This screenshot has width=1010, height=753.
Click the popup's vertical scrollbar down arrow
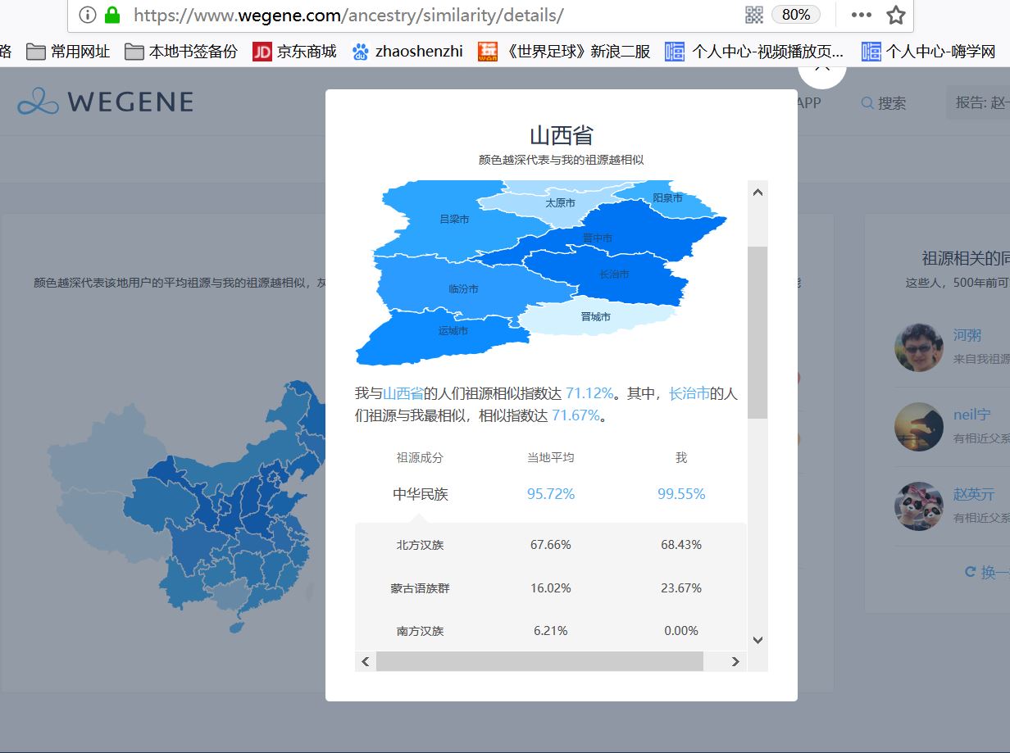tap(757, 640)
